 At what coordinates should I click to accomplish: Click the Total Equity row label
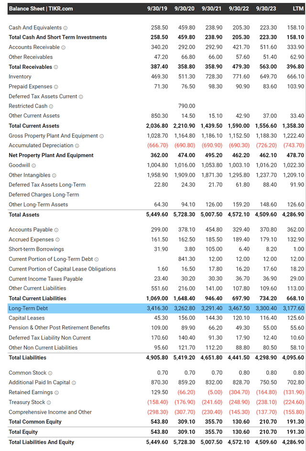pyautogui.click(x=23, y=432)
